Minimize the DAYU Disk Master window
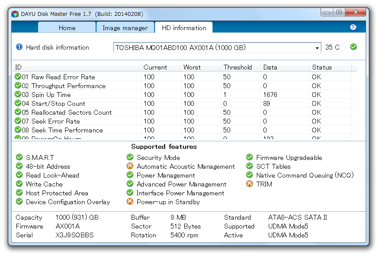The image size is (379, 256). point(327,12)
